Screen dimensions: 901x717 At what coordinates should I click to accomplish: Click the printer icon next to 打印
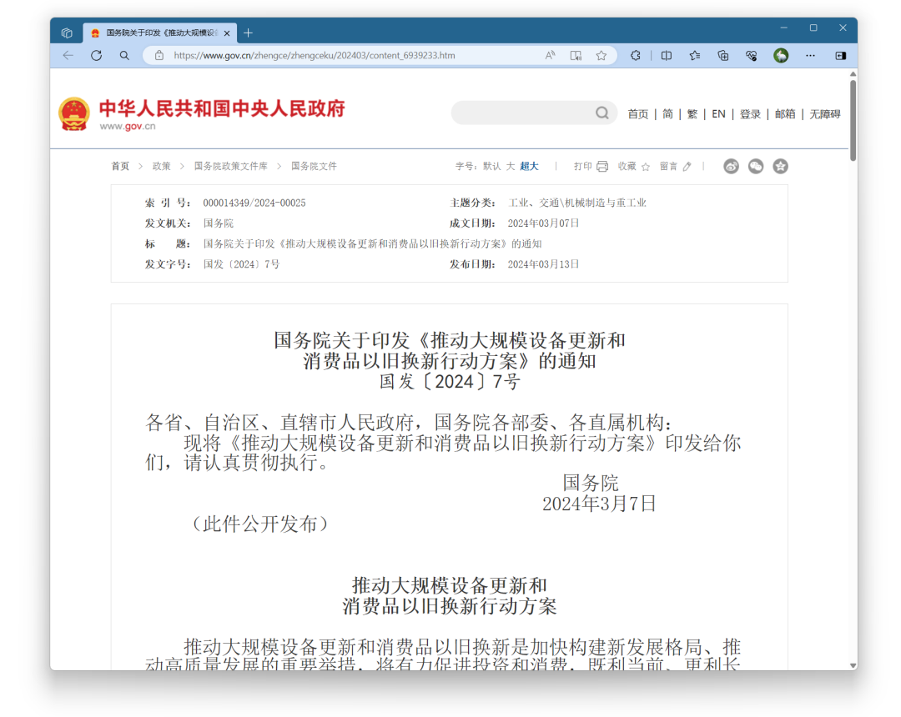tap(602, 167)
